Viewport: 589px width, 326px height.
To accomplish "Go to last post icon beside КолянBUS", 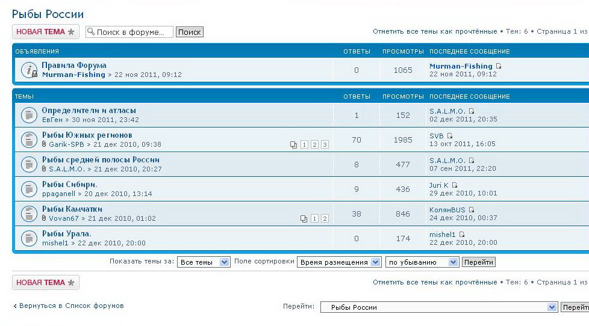I will tap(472, 210).
